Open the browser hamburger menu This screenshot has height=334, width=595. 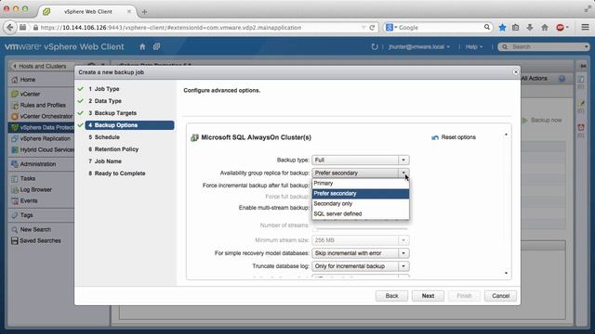[585, 27]
